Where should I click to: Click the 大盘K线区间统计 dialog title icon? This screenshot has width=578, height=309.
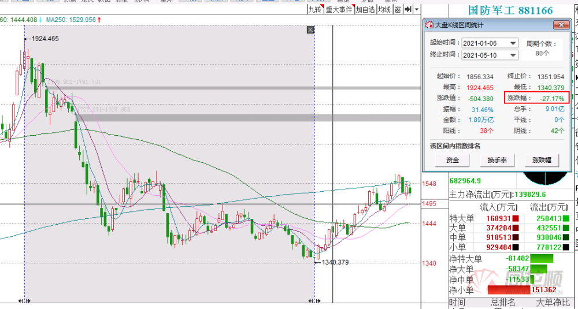pos(429,25)
